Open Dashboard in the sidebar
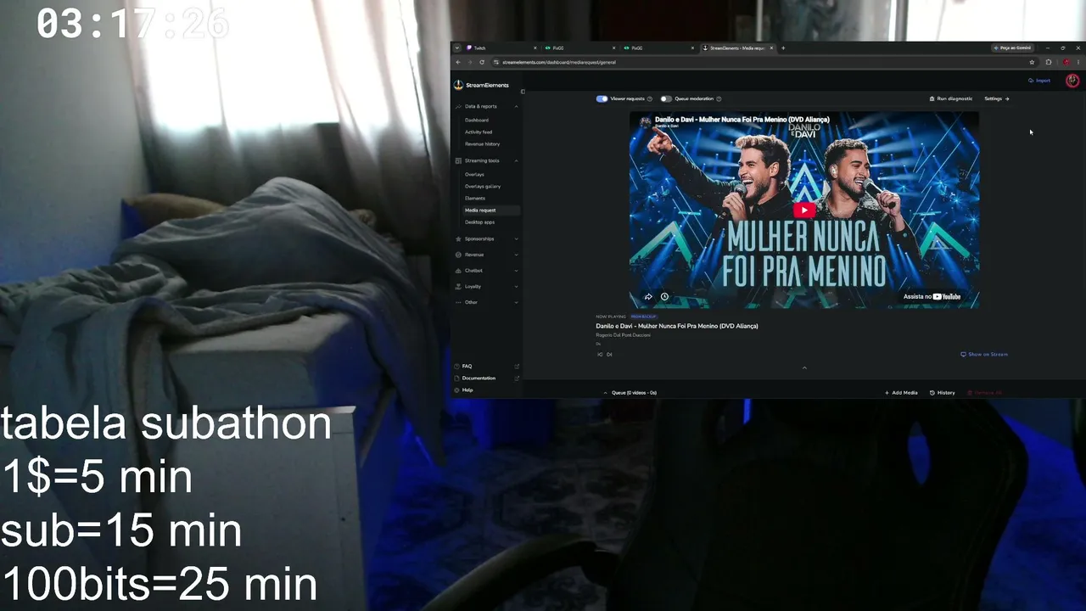The height and width of the screenshot is (611, 1086). 477,120
